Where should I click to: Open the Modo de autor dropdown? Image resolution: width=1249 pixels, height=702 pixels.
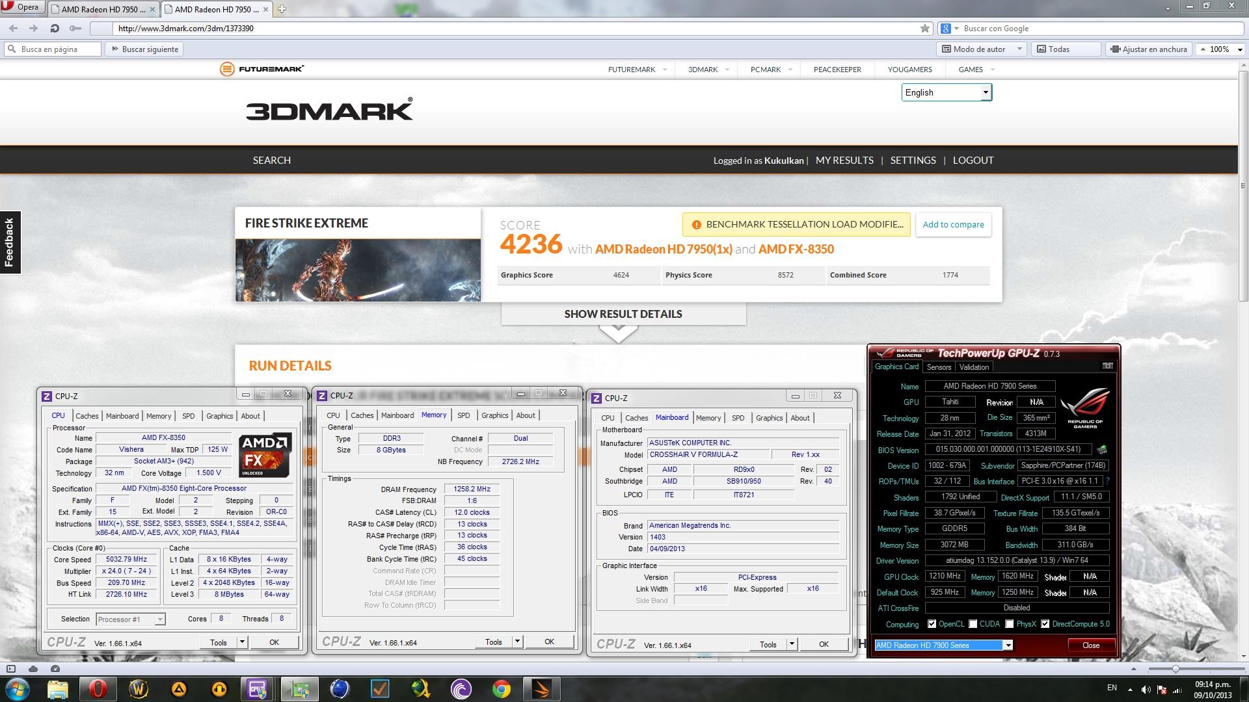[982, 49]
